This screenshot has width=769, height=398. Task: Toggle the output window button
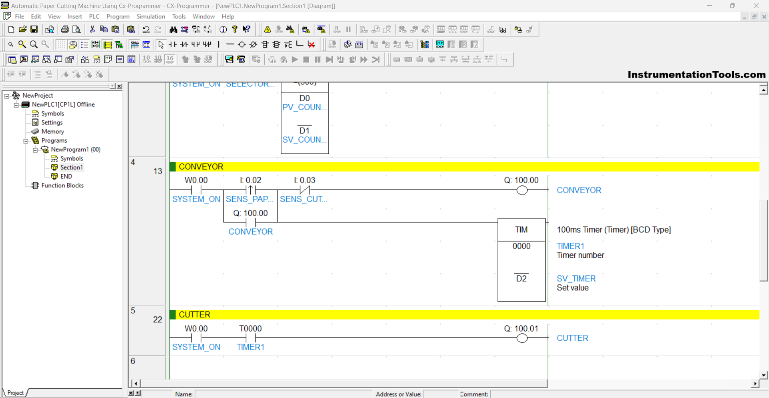[x=24, y=60]
